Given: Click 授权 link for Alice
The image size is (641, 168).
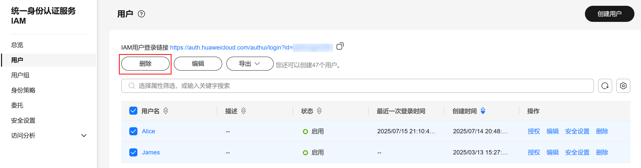Looking at the screenshot, I should point(534,131).
